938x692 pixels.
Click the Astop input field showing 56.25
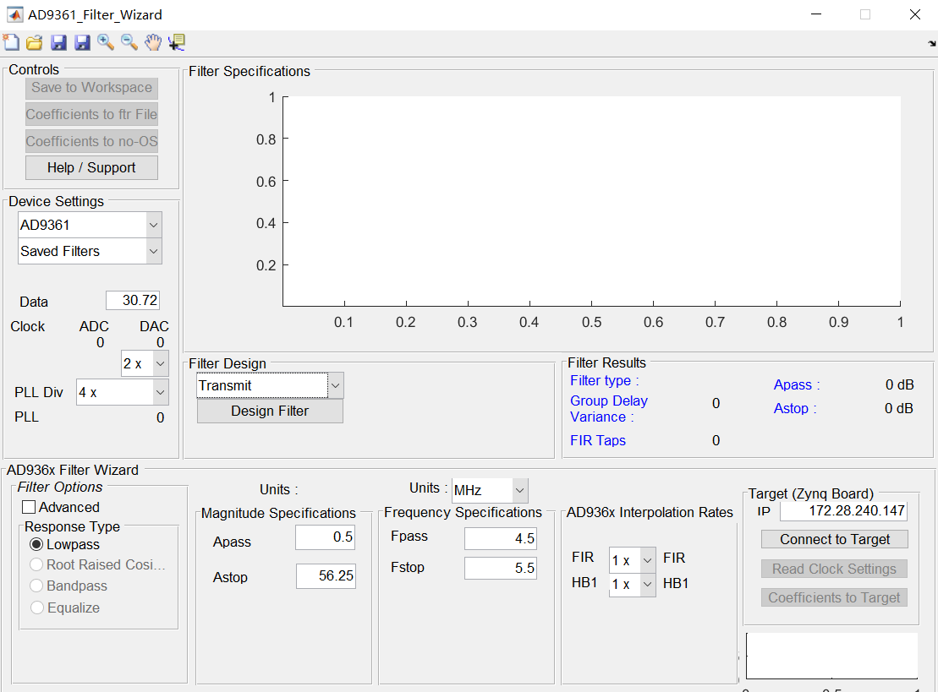(x=326, y=575)
